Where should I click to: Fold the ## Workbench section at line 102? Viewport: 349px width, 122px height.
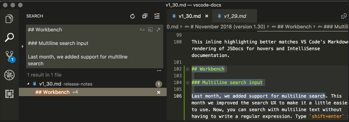(188, 69)
